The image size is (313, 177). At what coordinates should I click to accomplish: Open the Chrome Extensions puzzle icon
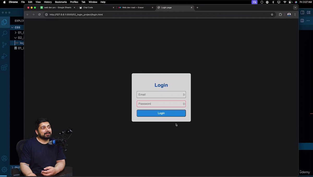(280, 15)
